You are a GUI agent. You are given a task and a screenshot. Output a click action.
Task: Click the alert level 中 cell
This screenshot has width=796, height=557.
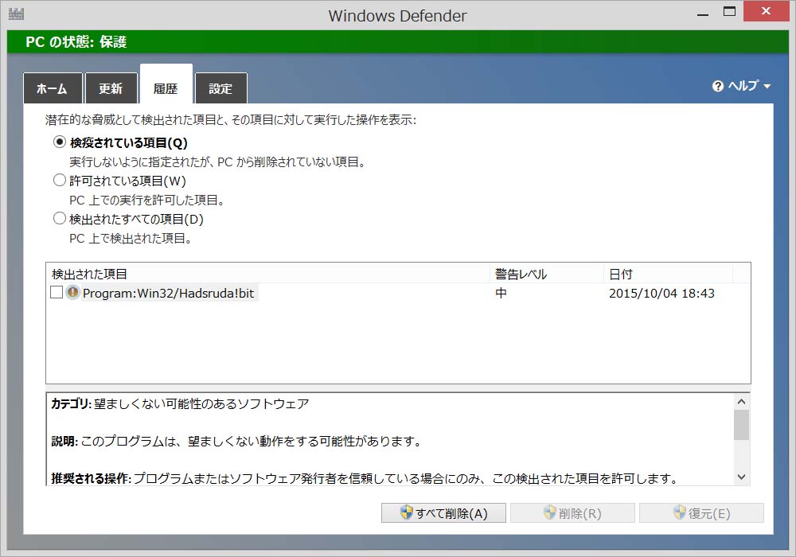(501, 293)
